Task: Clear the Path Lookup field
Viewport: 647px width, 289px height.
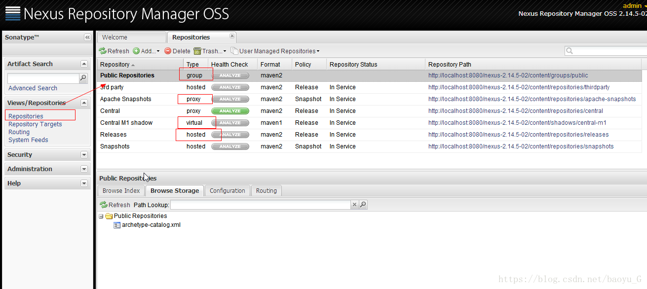Action: pos(354,205)
